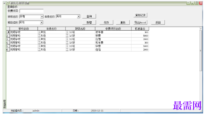Click the scrollbar up arrow

click(201, 29)
